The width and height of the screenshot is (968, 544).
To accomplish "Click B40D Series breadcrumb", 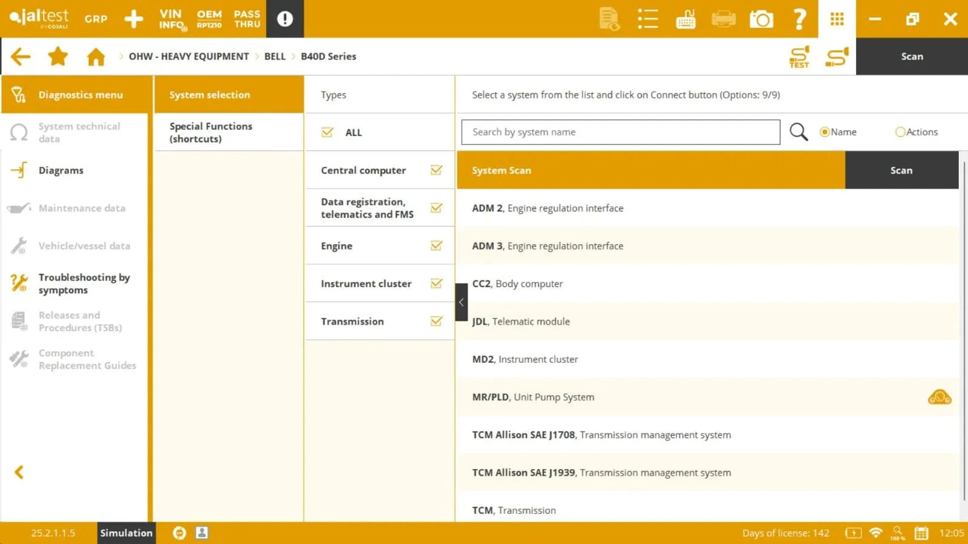I will click(329, 56).
